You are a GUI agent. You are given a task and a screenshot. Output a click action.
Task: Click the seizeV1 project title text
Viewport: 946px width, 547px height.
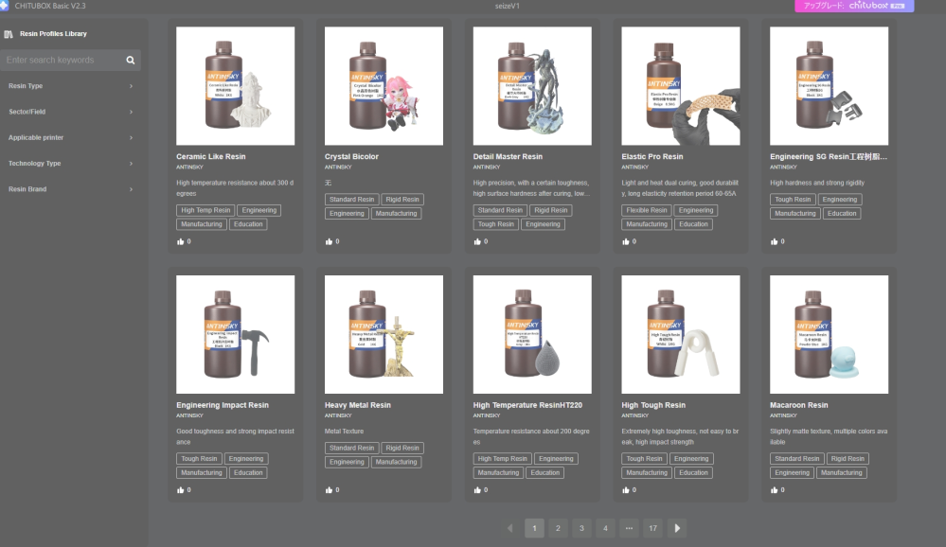(x=508, y=6)
